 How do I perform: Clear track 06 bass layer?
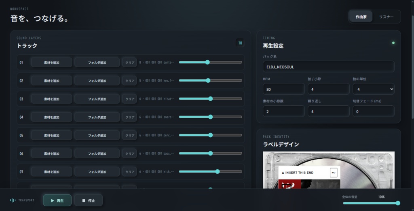[129, 153]
